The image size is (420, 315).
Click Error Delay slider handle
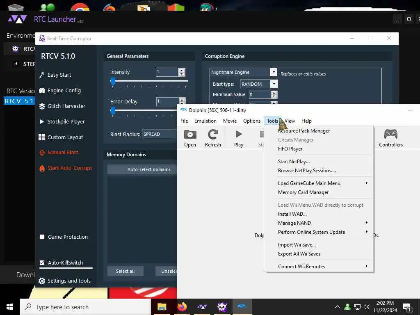point(113,110)
